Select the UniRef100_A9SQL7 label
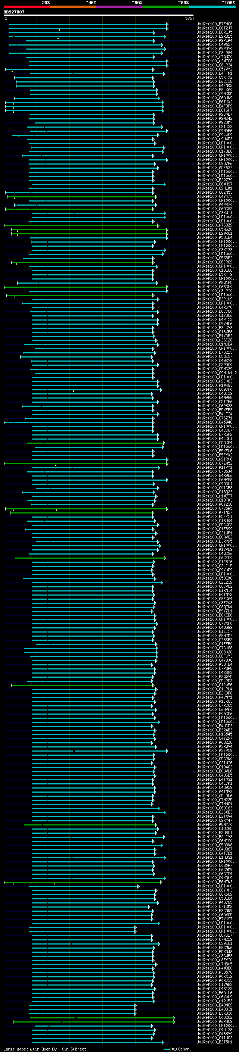The width and height of the screenshot is (239, 1052). 214,114
